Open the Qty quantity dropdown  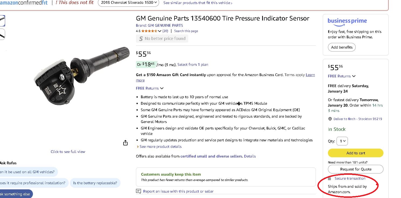point(342,141)
